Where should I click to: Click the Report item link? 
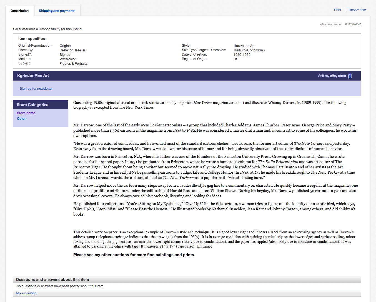[357, 10]
